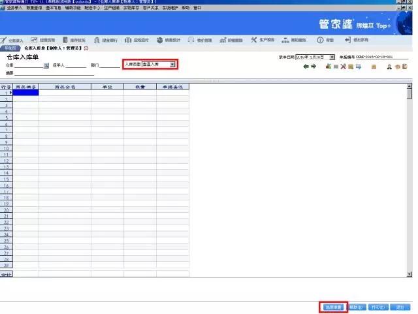This screenshot has height=314, width=418.
Task: Open the 辅助功能 menu
Action: tap(72, 8)
